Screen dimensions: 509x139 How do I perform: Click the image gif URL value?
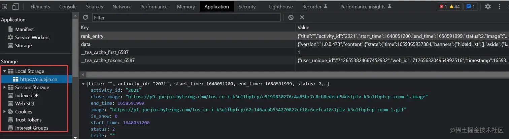coord(258,110)
